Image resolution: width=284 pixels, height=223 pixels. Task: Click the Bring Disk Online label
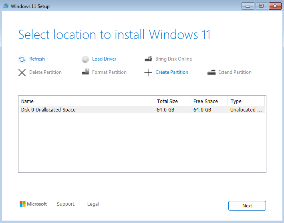173,59
